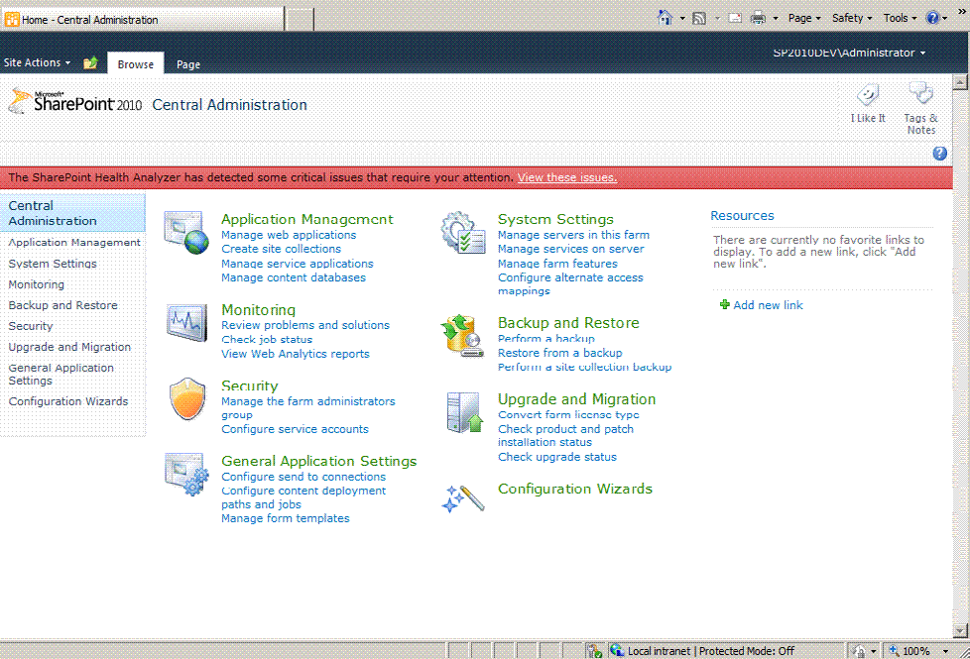Open the Configuration Wizards wand icon
The height and width of the screenshot is (659, 970).
pos(463,498)
